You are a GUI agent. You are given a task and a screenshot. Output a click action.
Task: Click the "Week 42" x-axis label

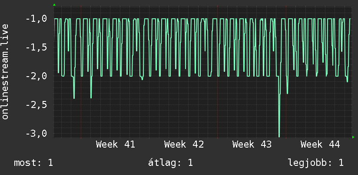(184, 145)
